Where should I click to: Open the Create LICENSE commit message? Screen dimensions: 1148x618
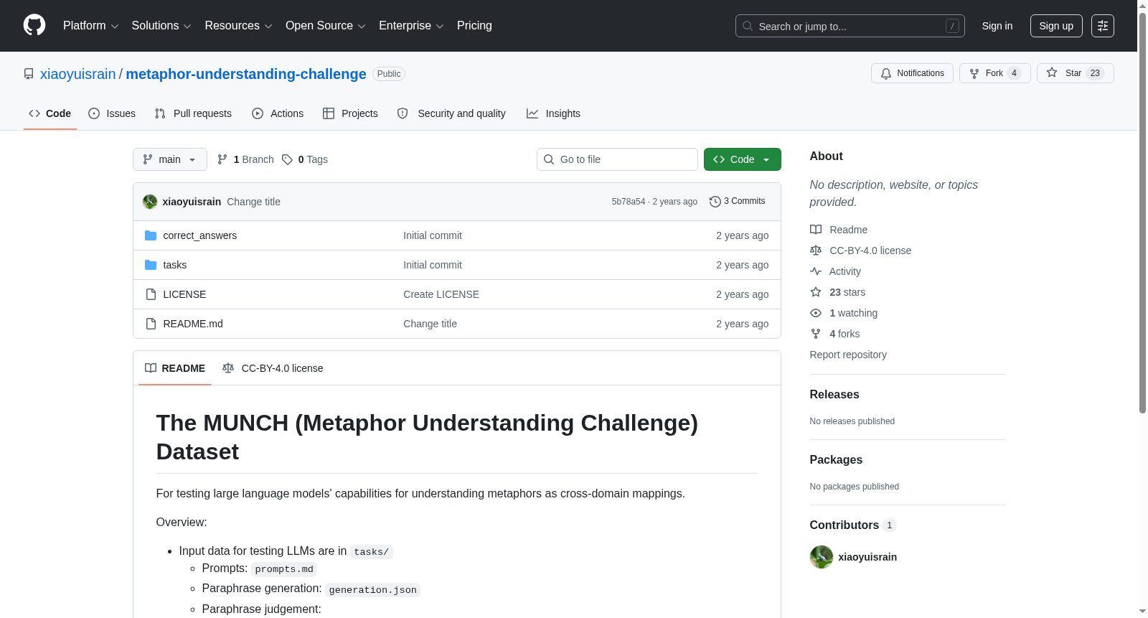pyautogui.click(x=441, y=294)
